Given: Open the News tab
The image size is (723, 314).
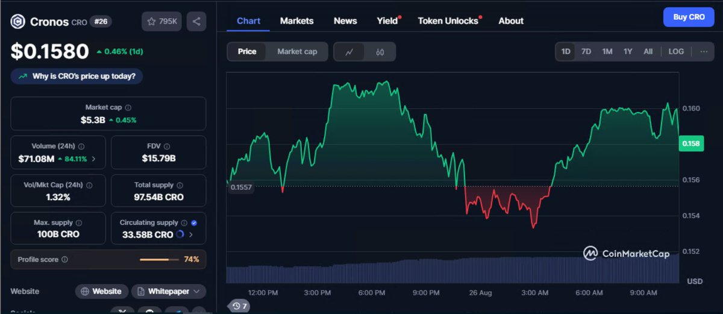Looking at the screenshot, I should click(x=345, y=20).
